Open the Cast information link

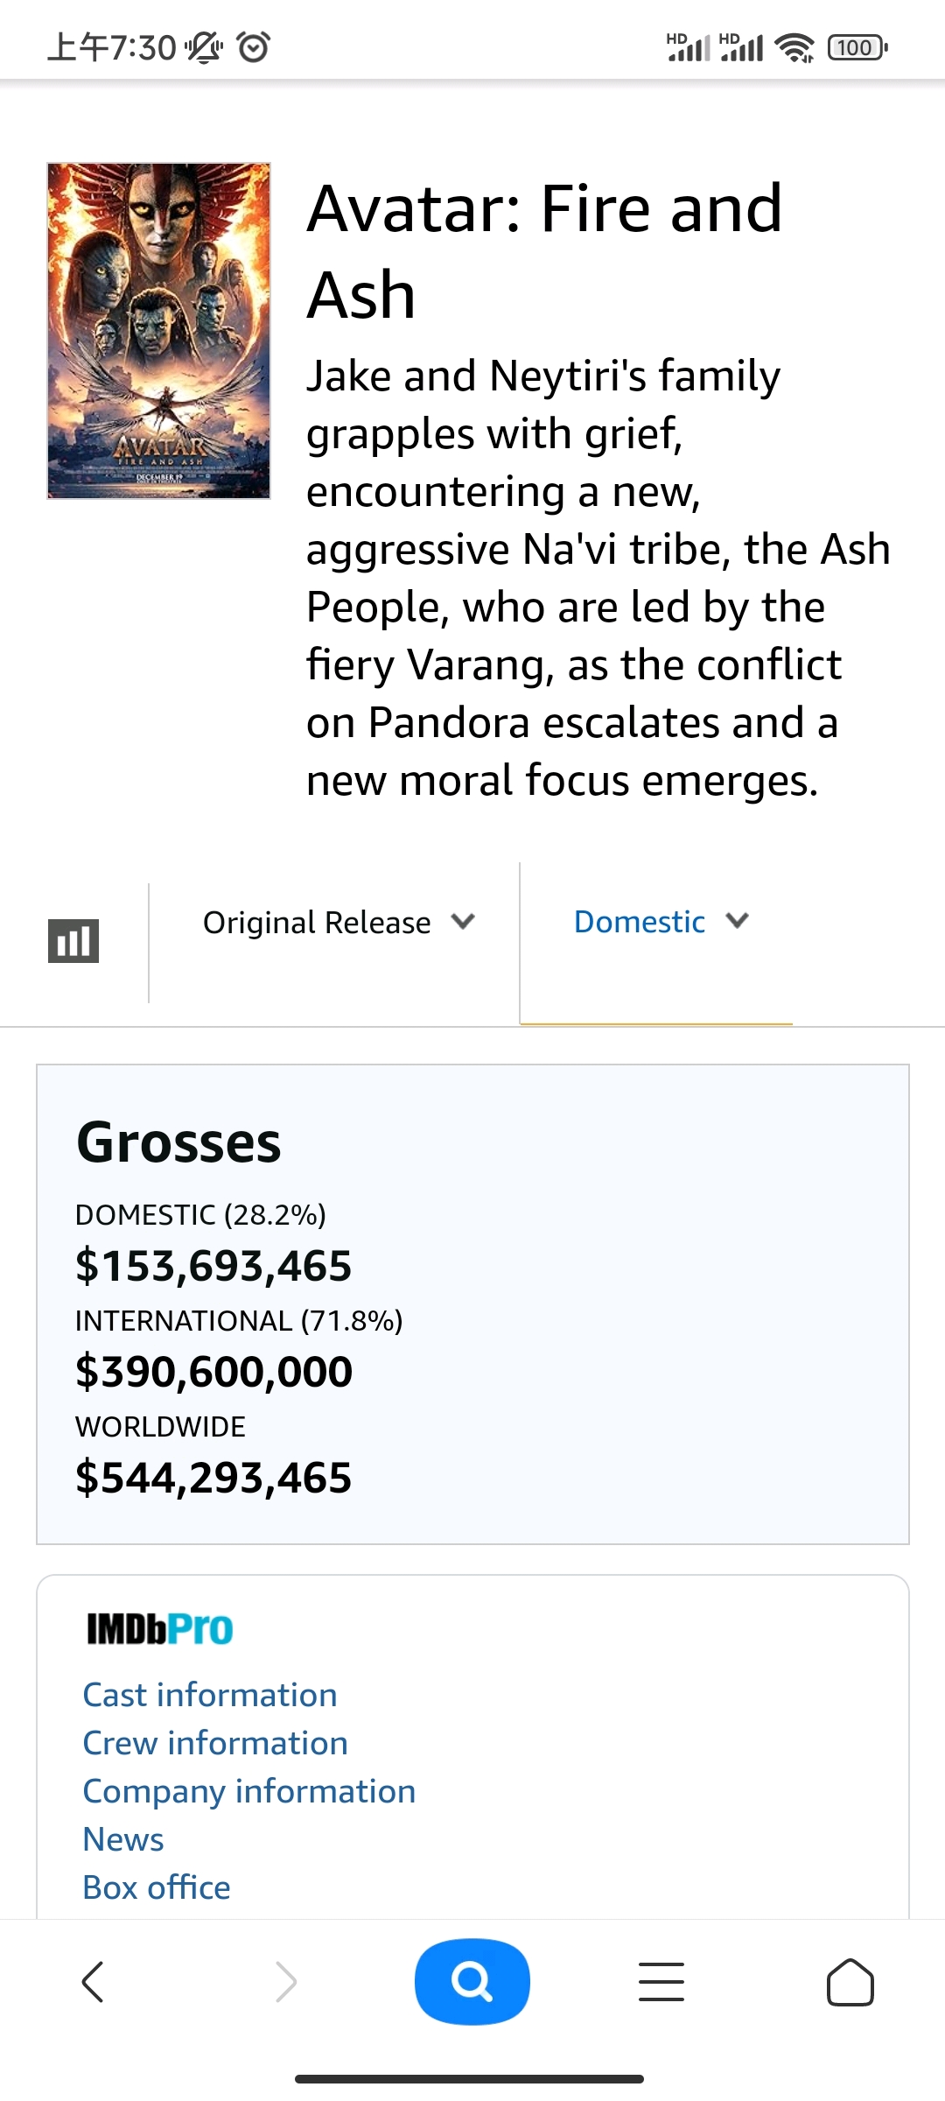click(x=210, y=1696)
